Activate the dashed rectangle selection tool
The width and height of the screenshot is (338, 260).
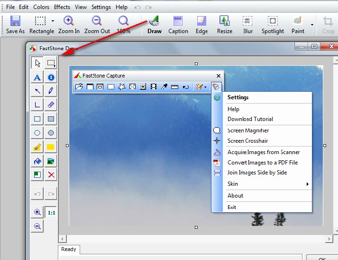point(51,63)
